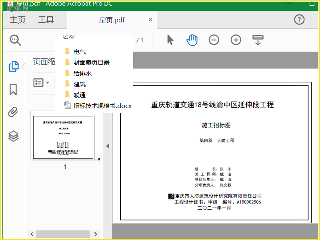Open the layers panel icon
Image resolution: width=320 pixels, height=240 pixels.
pos(14,136)
